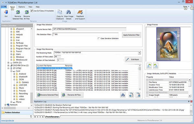Rotate the preview image right

point(156,66)
